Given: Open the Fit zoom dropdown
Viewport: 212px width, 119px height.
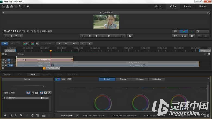Looking at the screenshot, I should [x=202, y=31].
